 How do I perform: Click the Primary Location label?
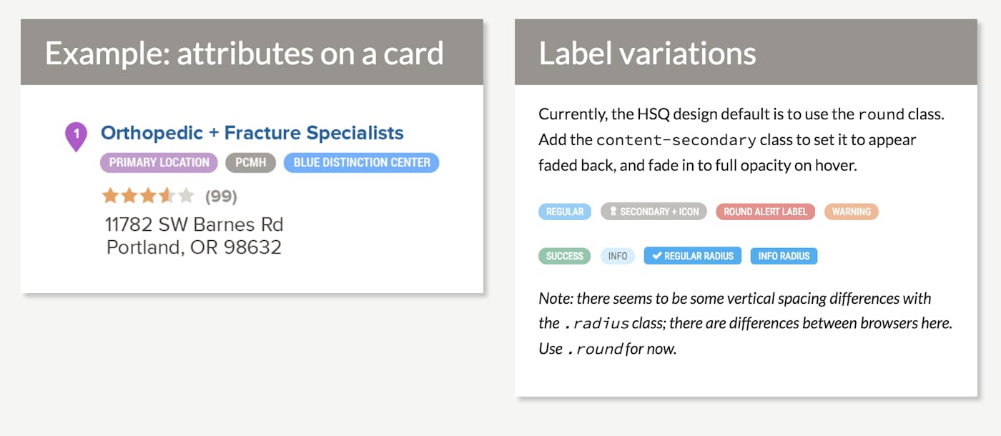159,163
